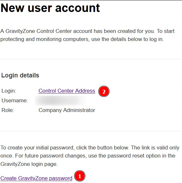Select the blurred username value
This screenshot has height=183, width=182.
60,101
